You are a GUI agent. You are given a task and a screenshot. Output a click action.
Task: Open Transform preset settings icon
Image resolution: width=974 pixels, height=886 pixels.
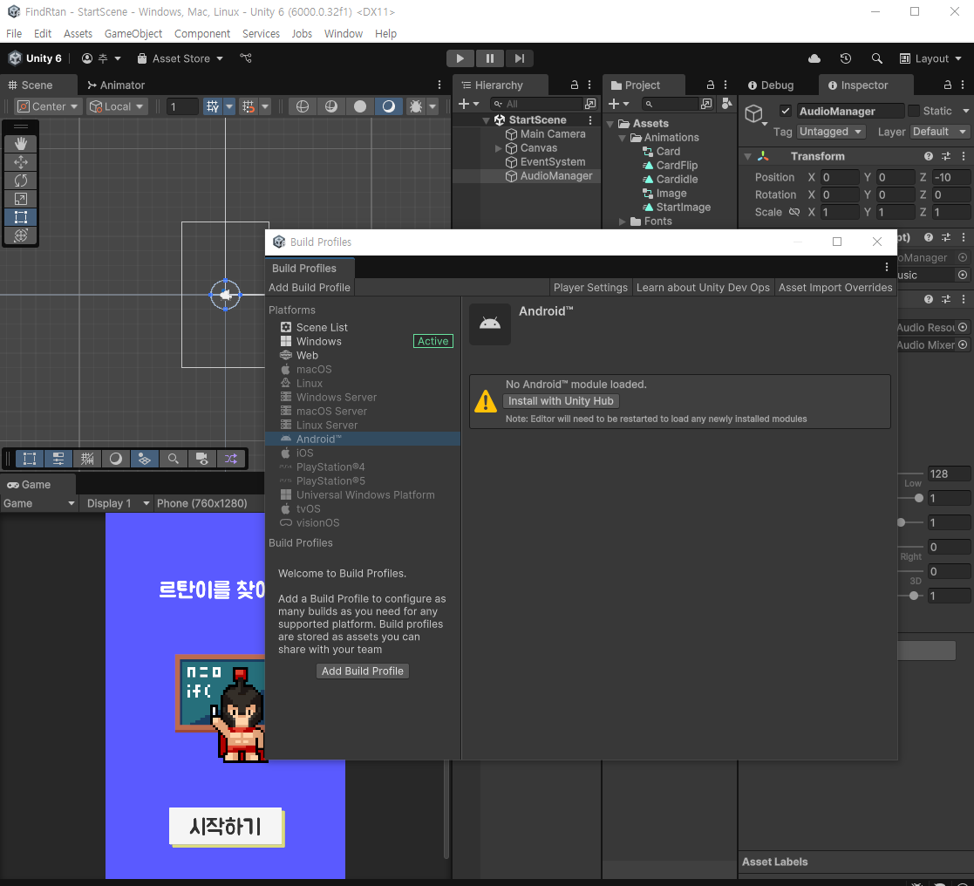(x=945, y=157)
